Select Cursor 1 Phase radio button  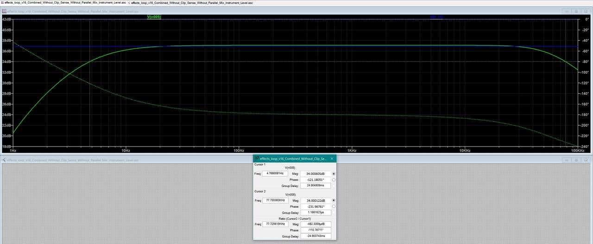[x=334, y=180]
